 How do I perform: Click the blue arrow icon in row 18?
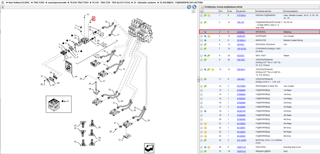(205, 111)
